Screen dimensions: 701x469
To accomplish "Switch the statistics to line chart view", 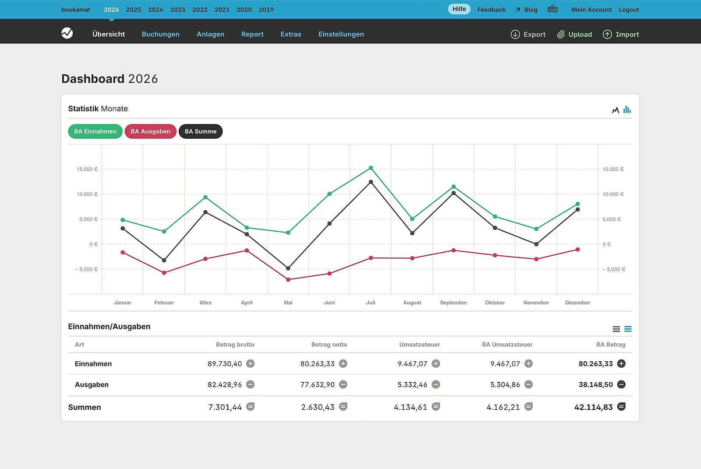I will pos(615,110).
